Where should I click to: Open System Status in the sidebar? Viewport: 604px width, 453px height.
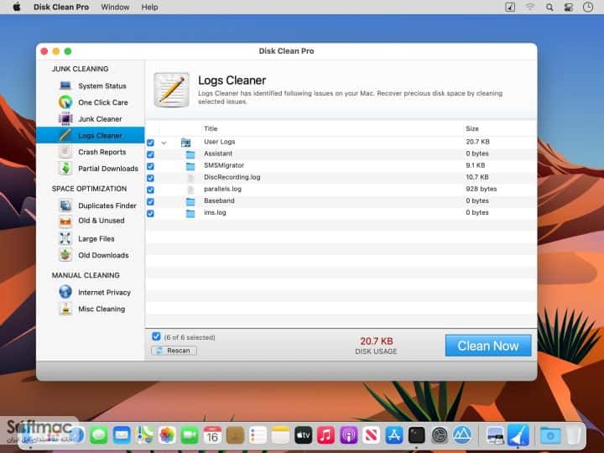[x=102, y=86]
